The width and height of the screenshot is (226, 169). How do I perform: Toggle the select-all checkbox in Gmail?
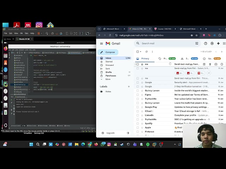[x=138, y=52]
